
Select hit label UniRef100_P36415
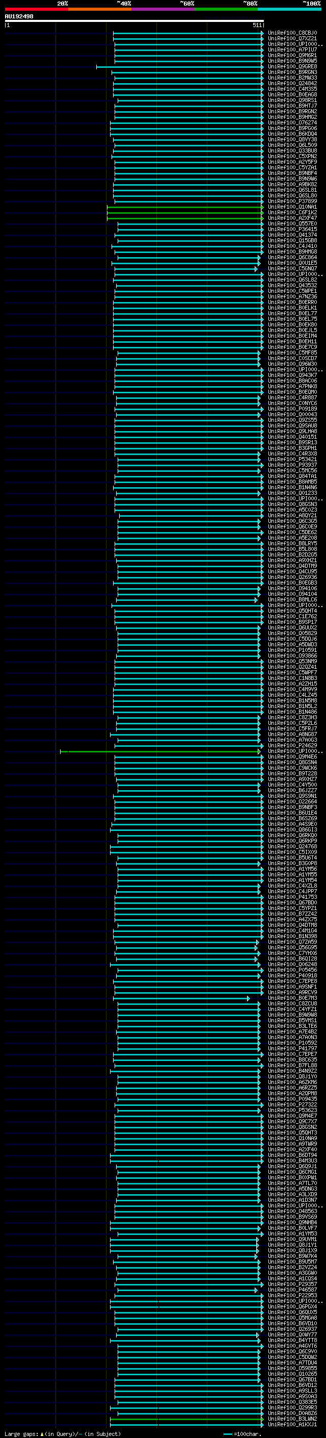[x=292, y=229]
